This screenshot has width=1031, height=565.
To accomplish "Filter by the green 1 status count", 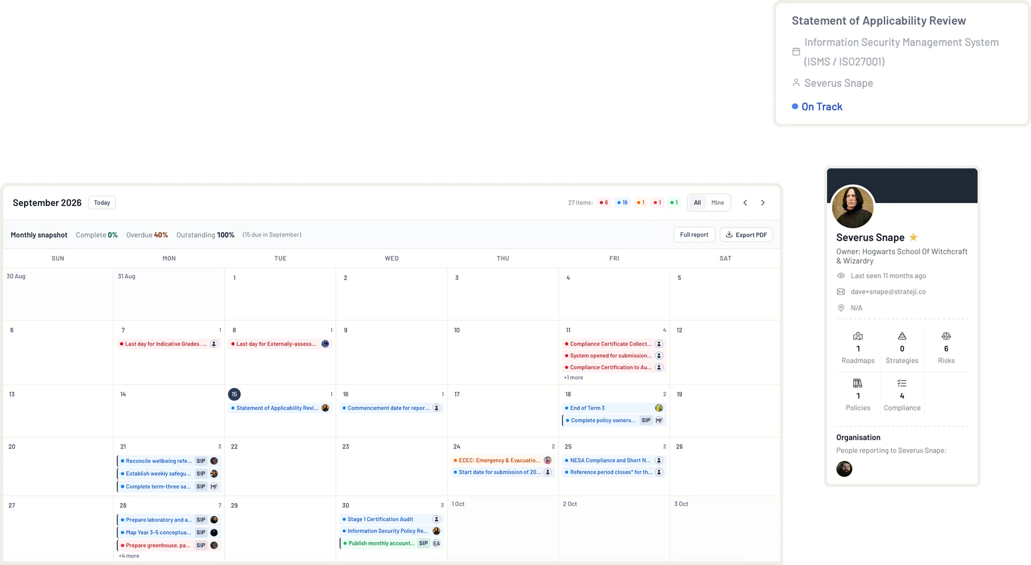I will [x=674, y=203].
